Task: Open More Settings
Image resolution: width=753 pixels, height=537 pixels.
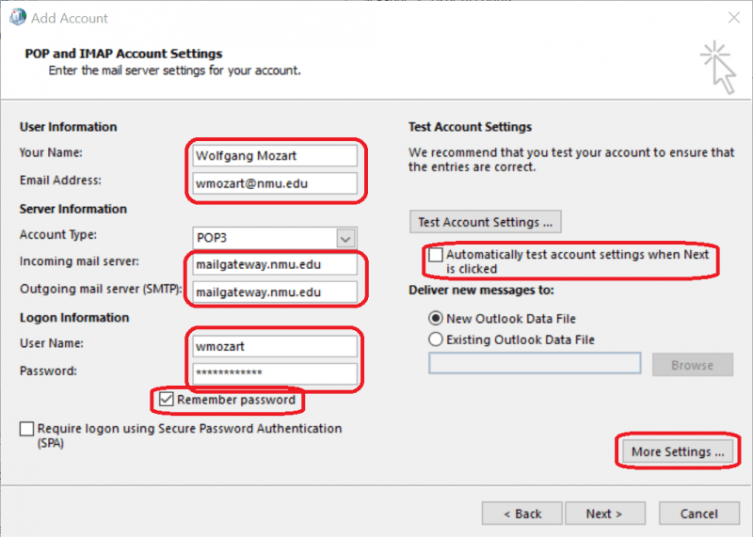Action: click(x=678, y=451)
